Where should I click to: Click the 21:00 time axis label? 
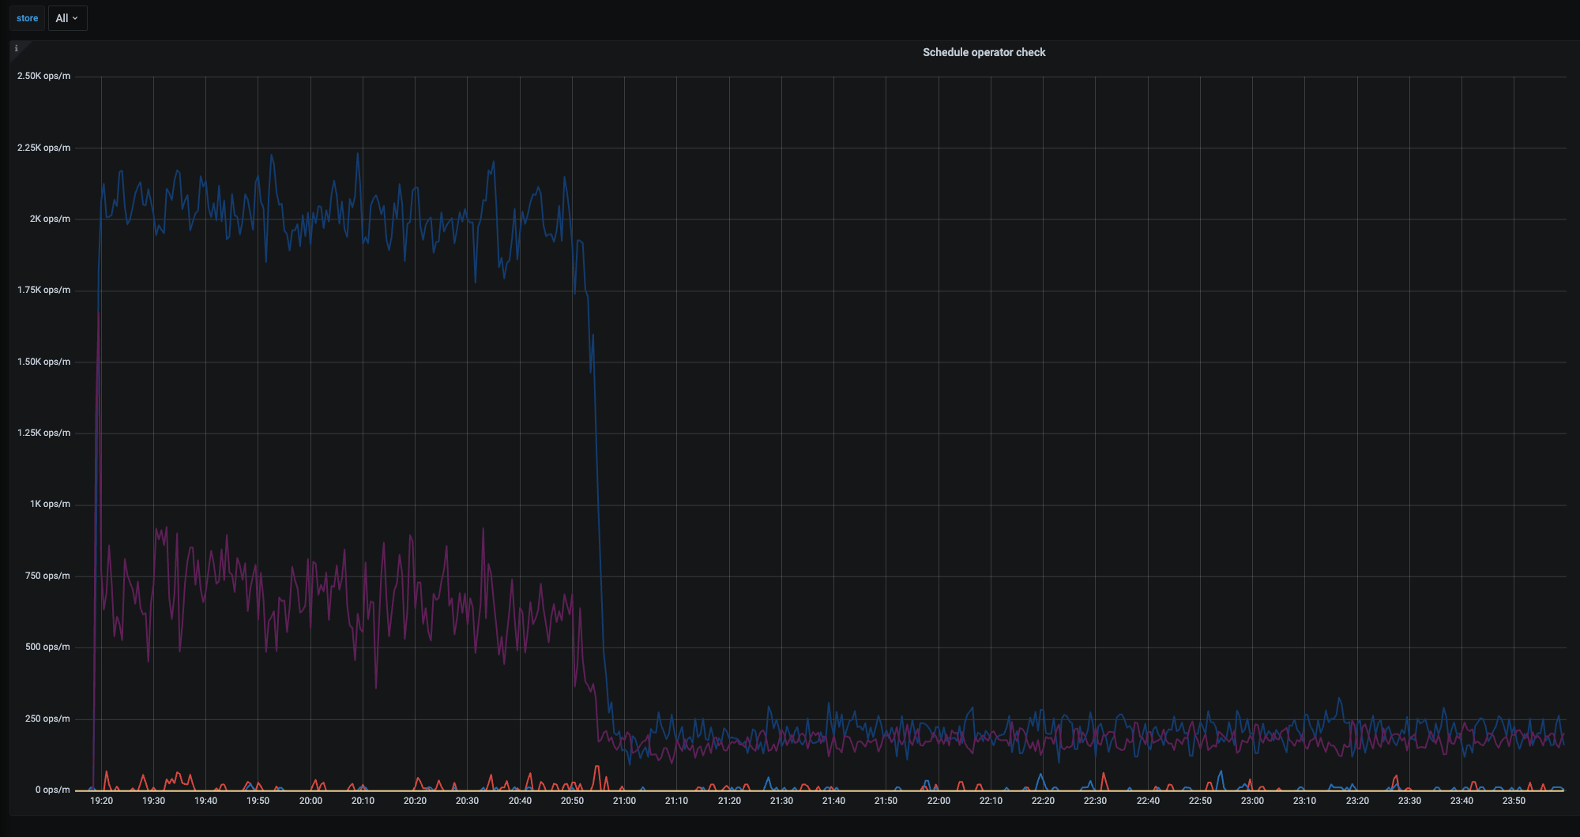pyautogui.click(x=624, y=801)
